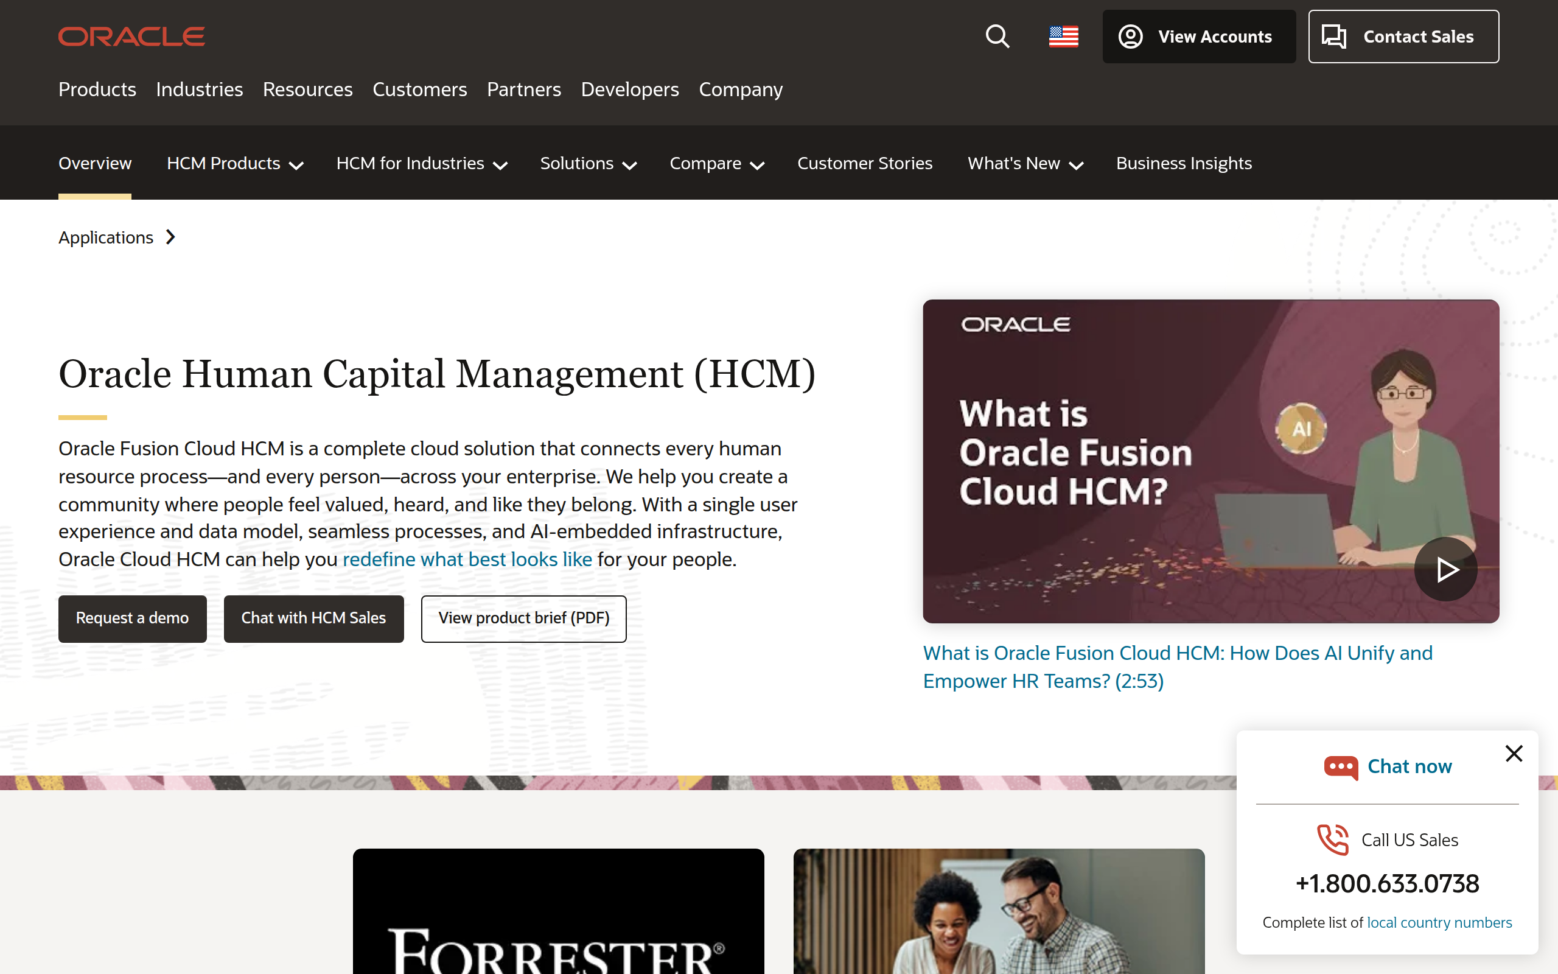
Task: Open the search magnifier
Action: point(997,36)
